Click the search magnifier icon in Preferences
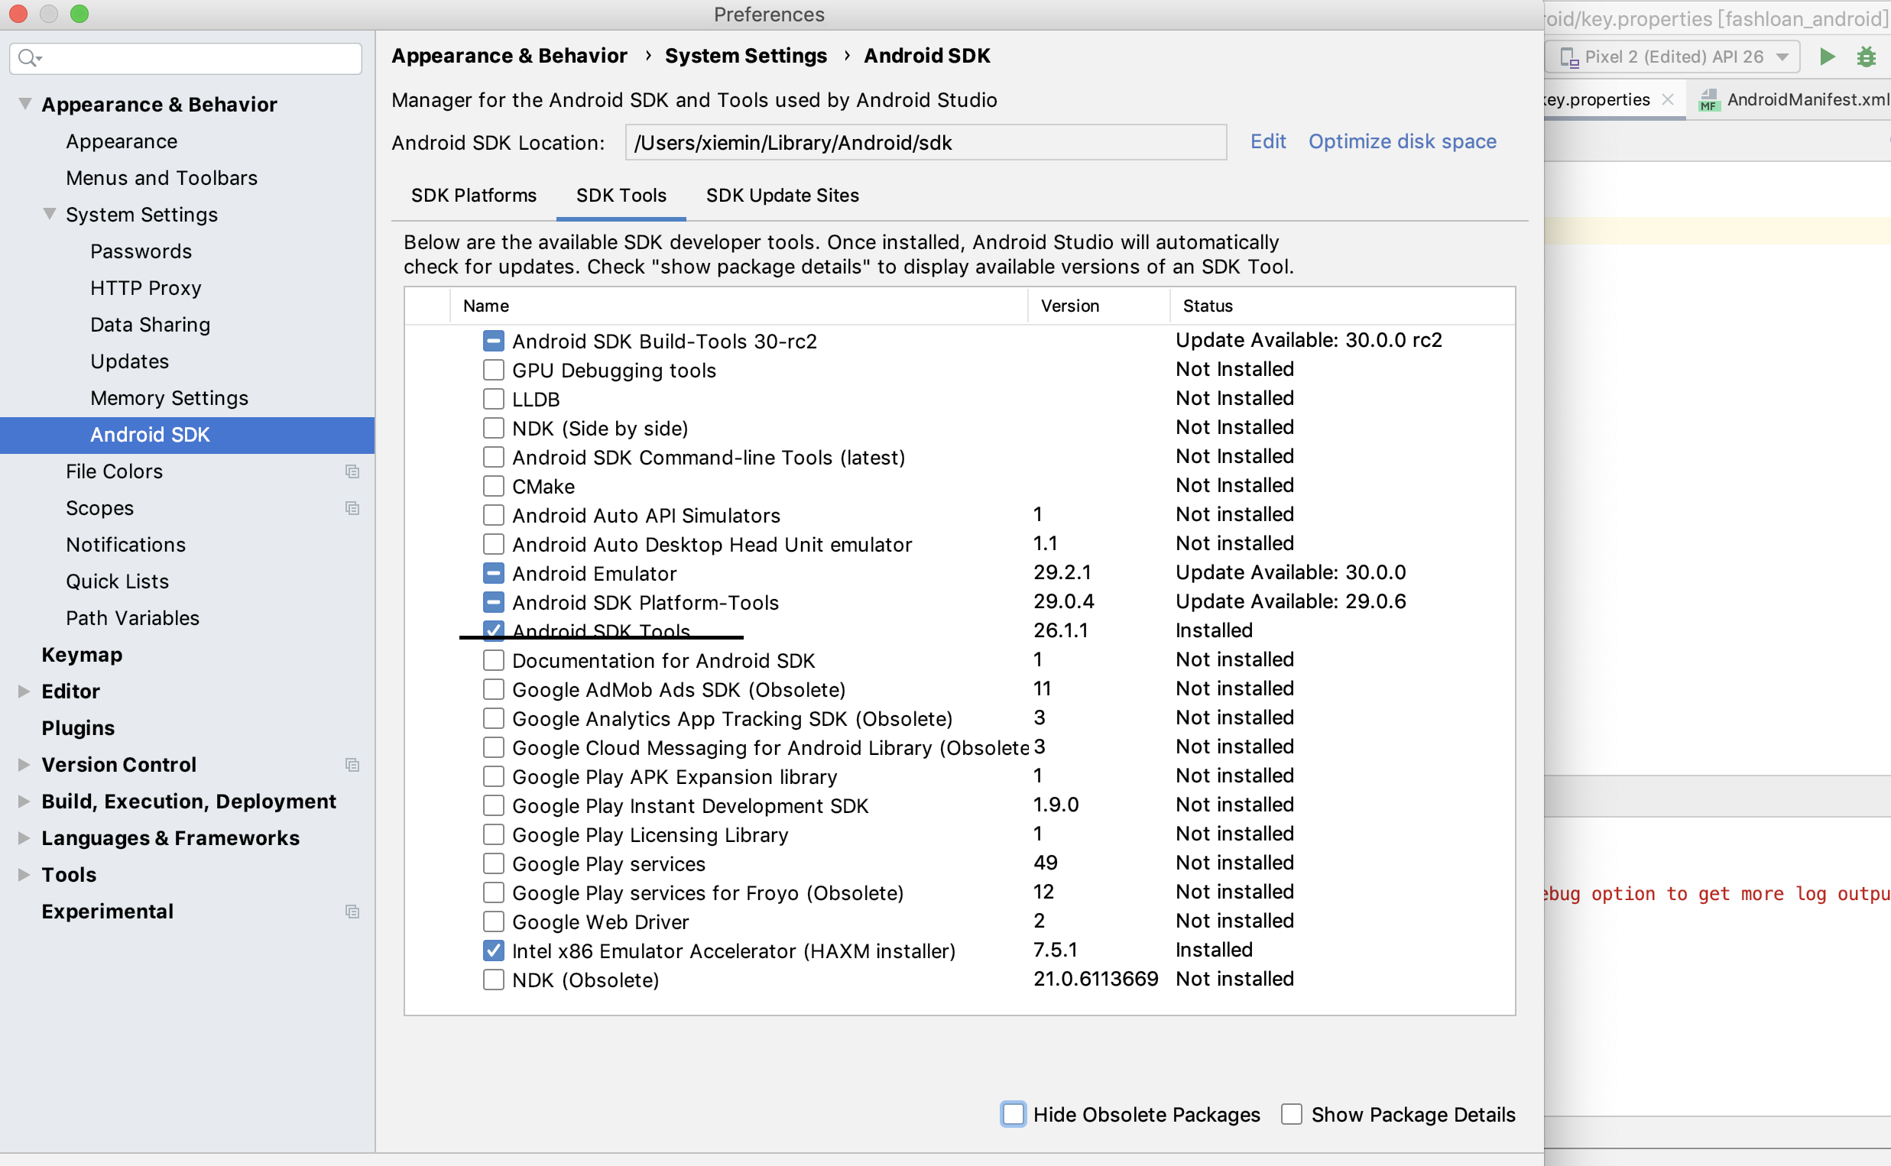This screenshot has width=1891, height=1166. click(x=28, y=58)
